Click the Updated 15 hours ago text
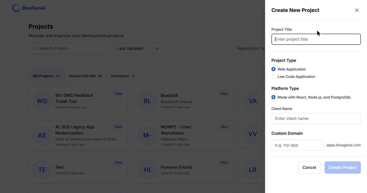The image size is (367, 193). click(x=71, y=107)
